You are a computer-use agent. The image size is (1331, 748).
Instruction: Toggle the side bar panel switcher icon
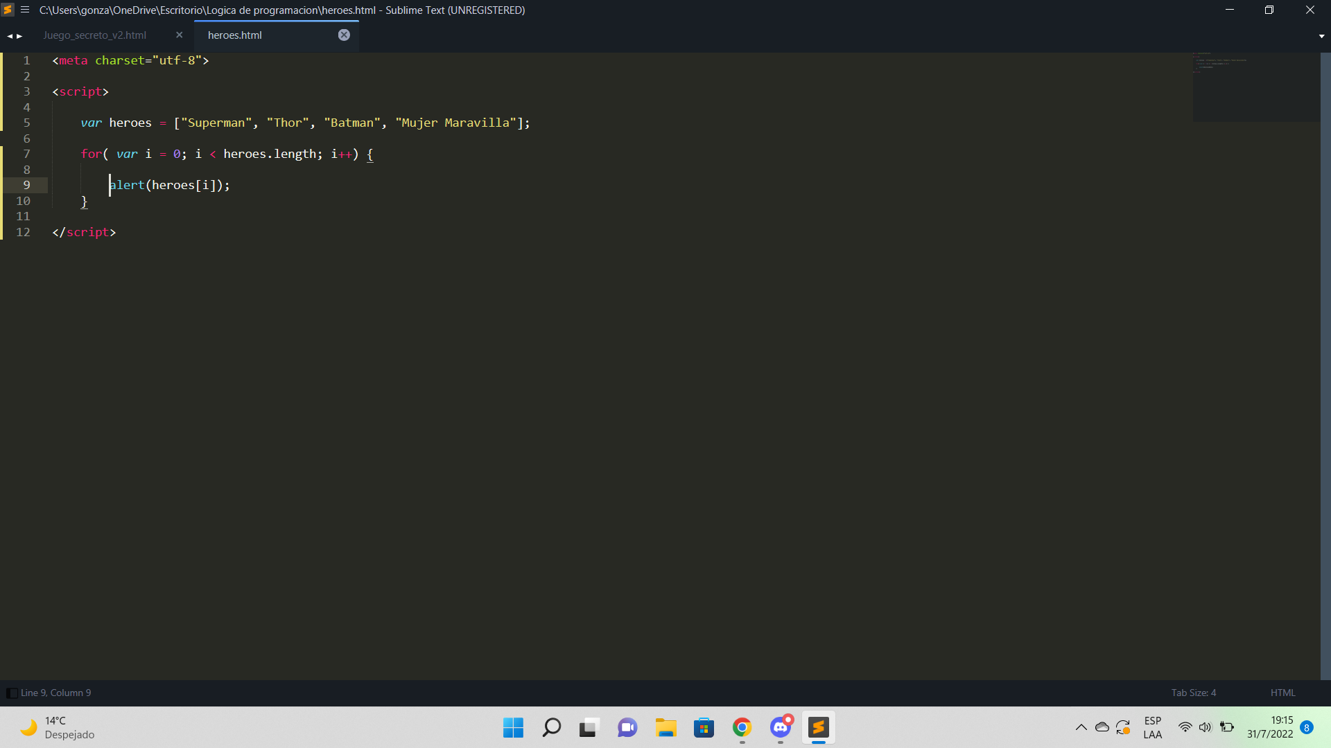pos(12,693)
